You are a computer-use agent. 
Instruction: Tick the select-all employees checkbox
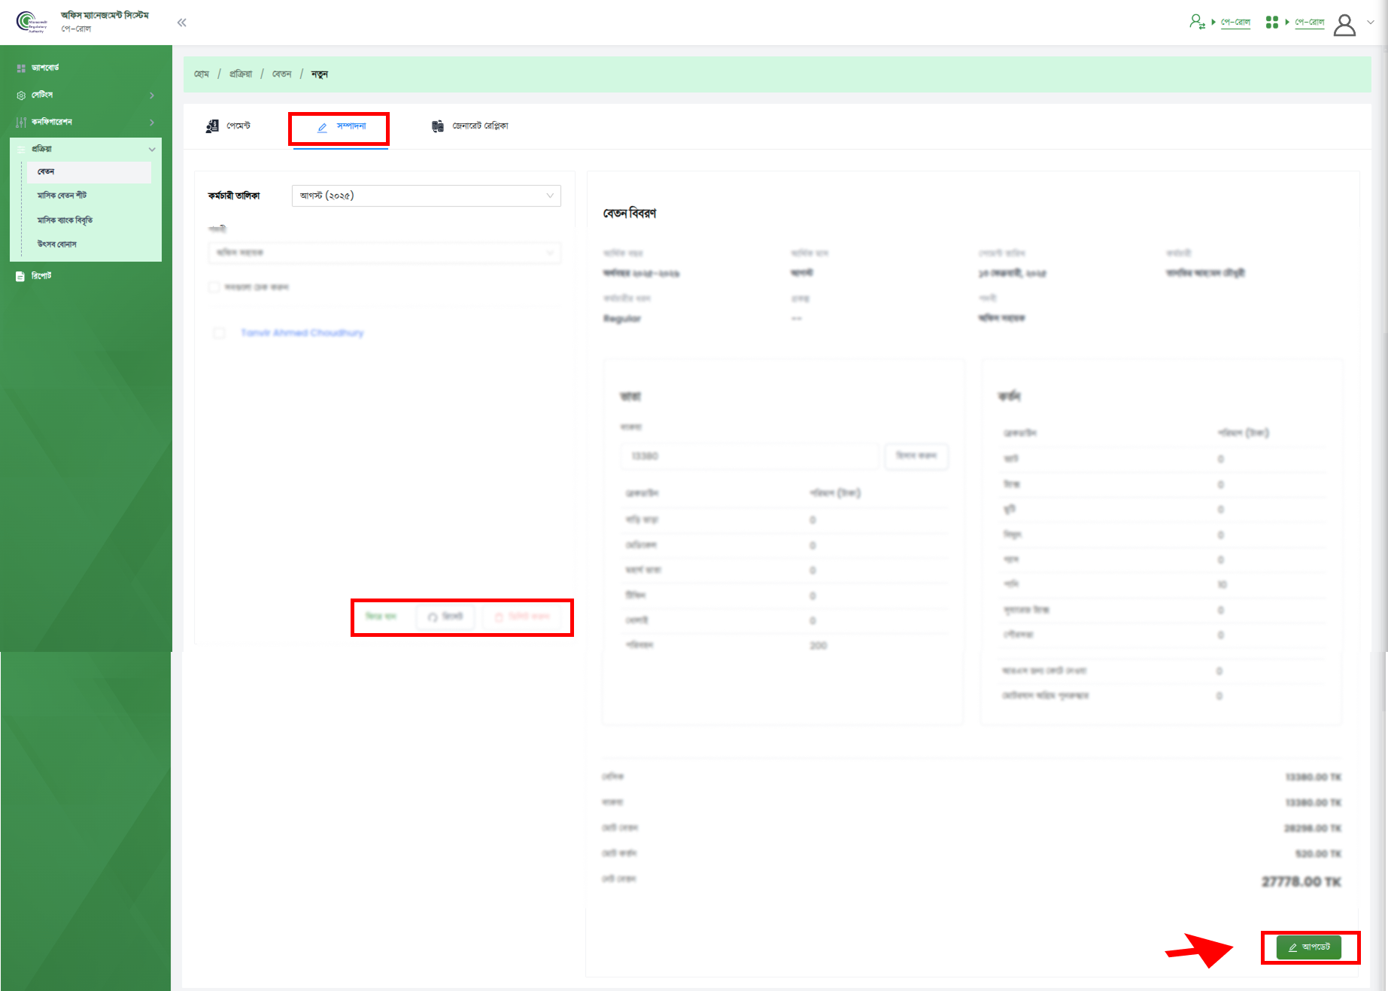coord(214,287)
